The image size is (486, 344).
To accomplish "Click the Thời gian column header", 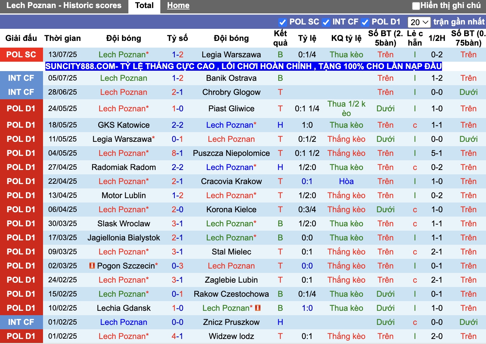I will click(x=63, y=38).
